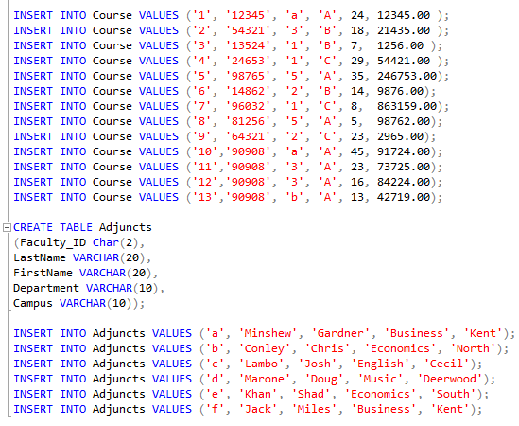Image resolution: width=519 pixels, height=426 pixels.
Task: Collapse the CREATE TABLE Adjuncts block
Action: click(x=7, y=228)
